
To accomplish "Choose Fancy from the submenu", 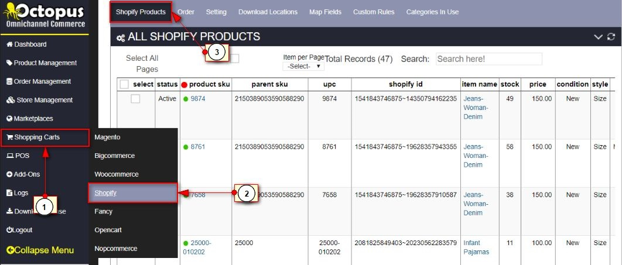I will [104, 212].
